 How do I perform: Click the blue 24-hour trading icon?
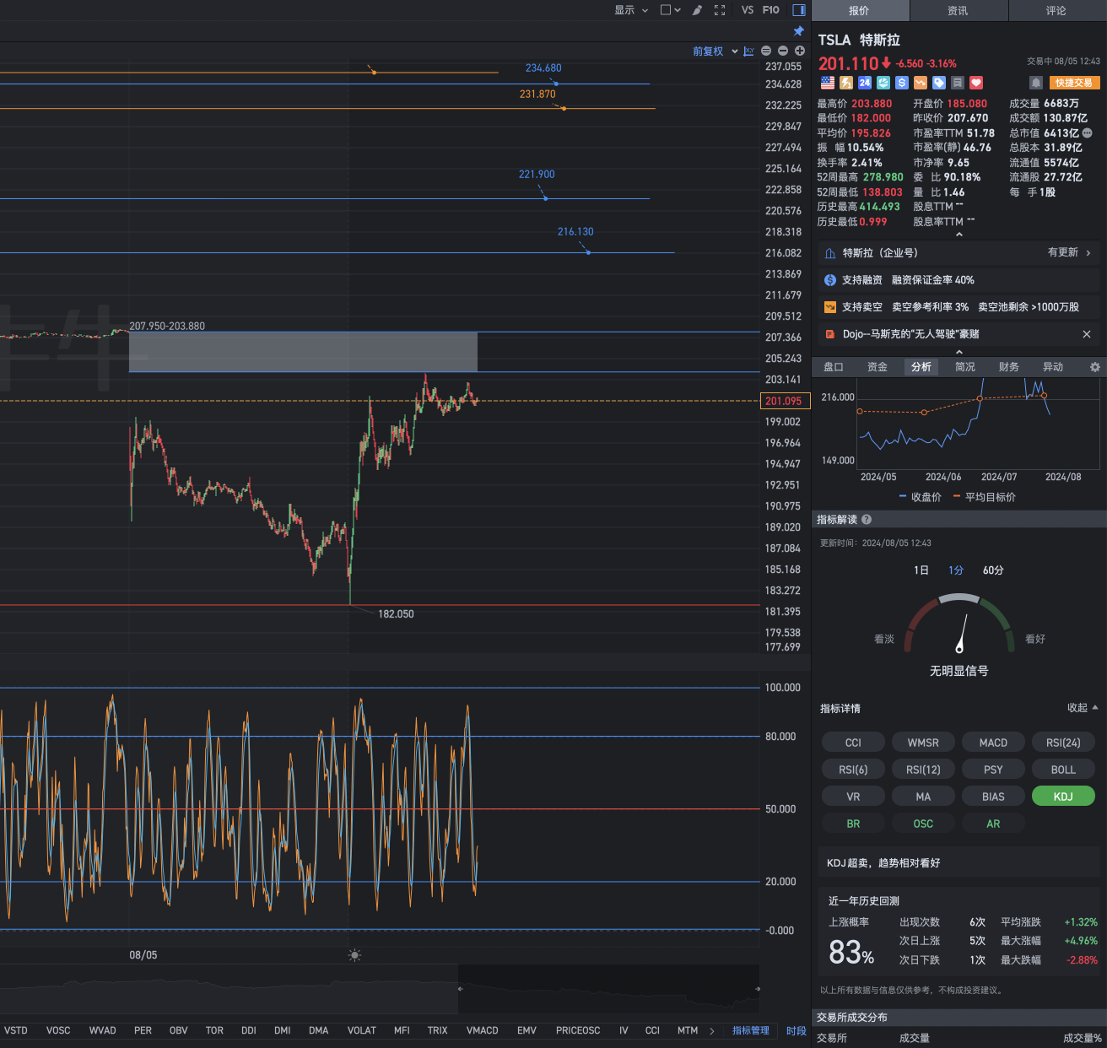click(865, 83)
